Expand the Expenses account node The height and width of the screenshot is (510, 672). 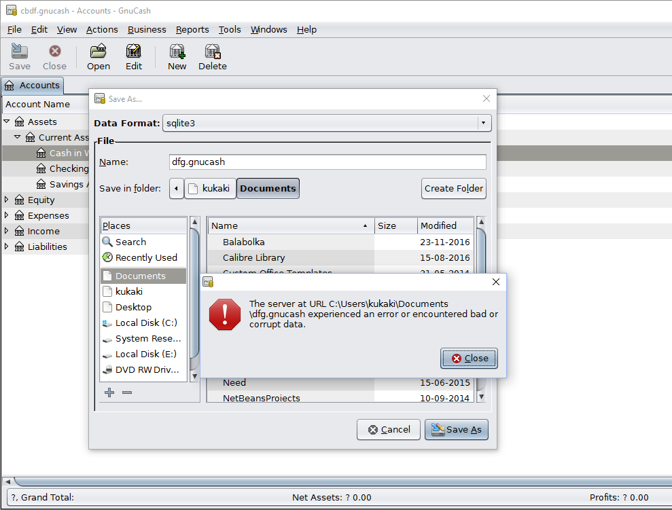6,215
